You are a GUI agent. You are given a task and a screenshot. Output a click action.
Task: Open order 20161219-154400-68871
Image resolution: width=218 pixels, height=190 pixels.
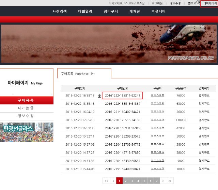[x=123, y=169]
